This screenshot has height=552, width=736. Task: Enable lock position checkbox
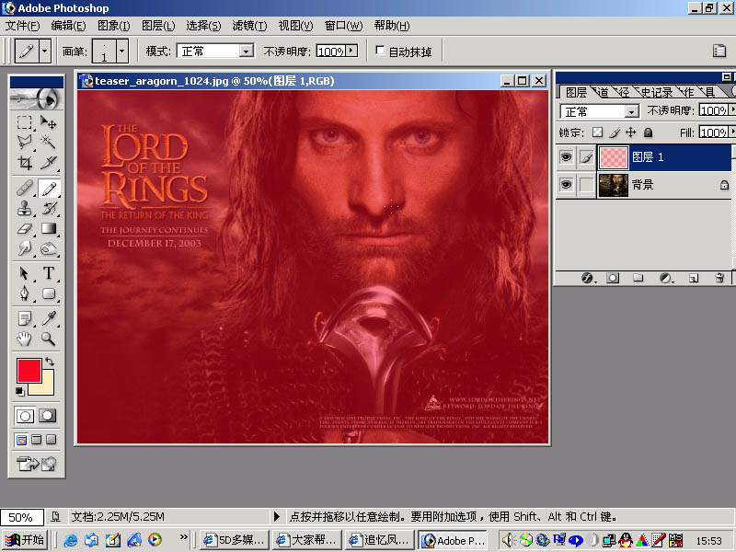coord(631,132)
